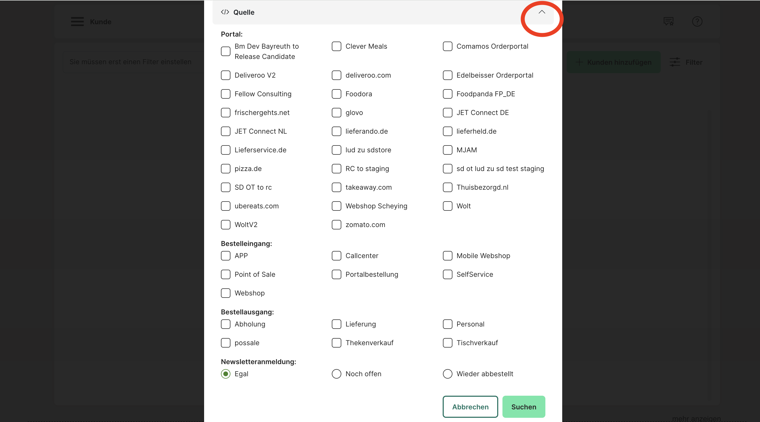This screenshot has height=422, width=760.
Task: Click the Quelle code icon
Action: (x=225, y=12)
